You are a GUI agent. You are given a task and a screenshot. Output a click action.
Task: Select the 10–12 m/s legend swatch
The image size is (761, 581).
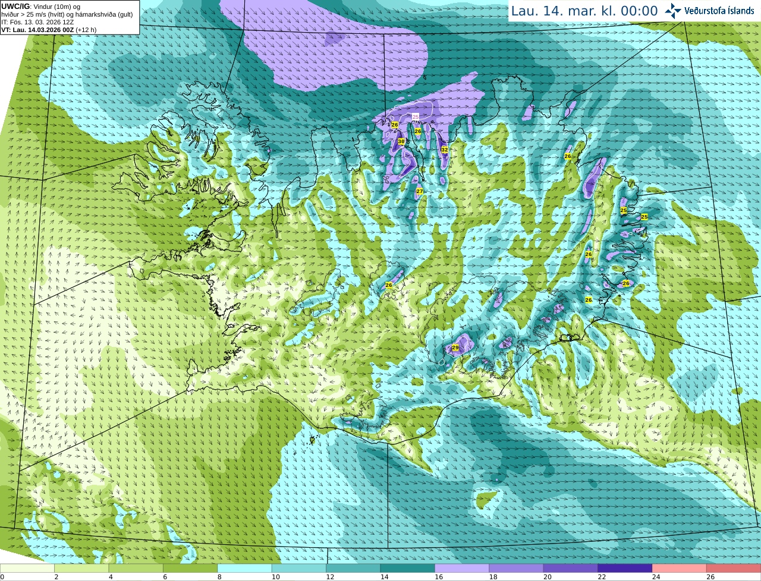[299, 568]
